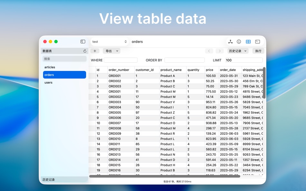
Task: Toggle the sidebar with the panel icon
Action: (x=83, y=41)
